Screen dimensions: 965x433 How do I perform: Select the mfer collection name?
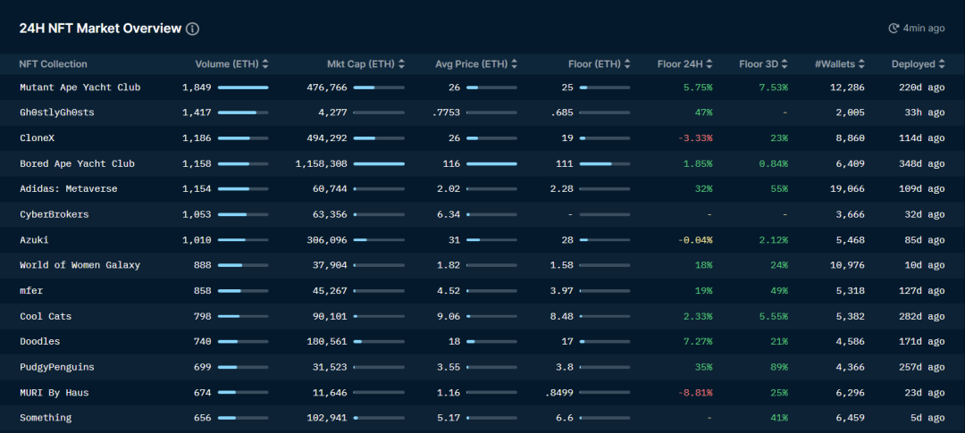(x=31, y=290)
